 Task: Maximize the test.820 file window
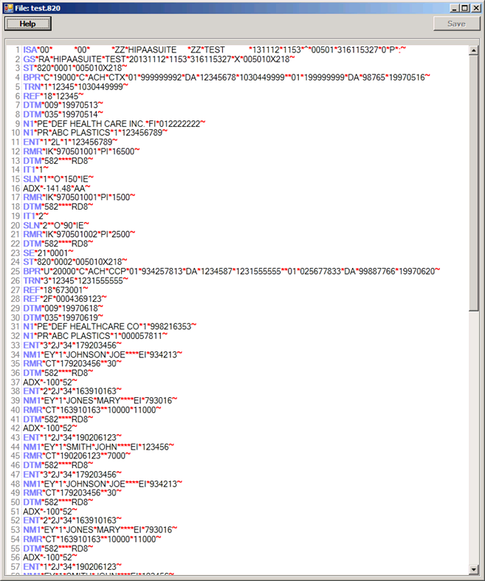point(463,7)
